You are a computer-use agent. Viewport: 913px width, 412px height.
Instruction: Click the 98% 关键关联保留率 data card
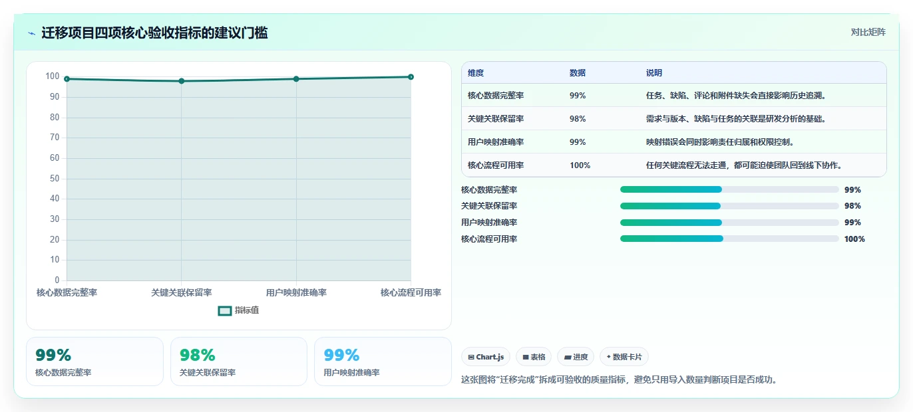click(239, 361)
